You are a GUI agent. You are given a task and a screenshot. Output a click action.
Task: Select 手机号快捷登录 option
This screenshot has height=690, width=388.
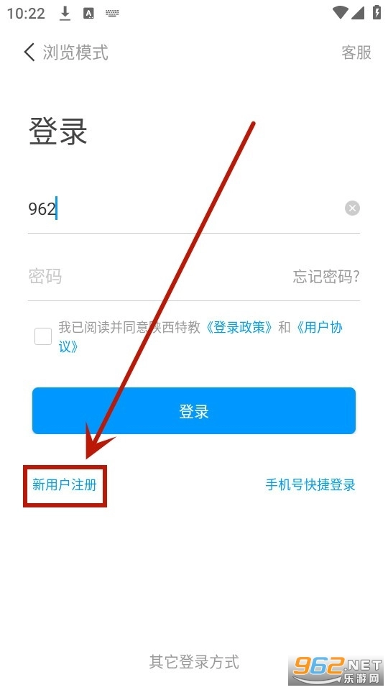[x=310, y=485]
